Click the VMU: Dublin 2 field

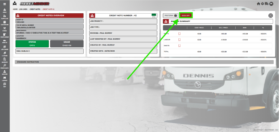[50, 51]
